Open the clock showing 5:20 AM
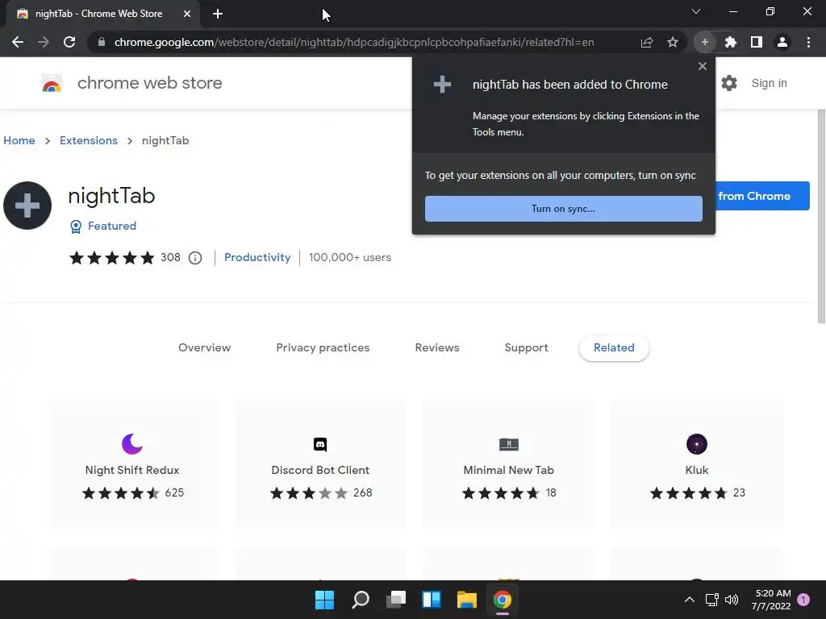Image resolution: width=826 pixels, height=619 pixels. click(770, 600)
